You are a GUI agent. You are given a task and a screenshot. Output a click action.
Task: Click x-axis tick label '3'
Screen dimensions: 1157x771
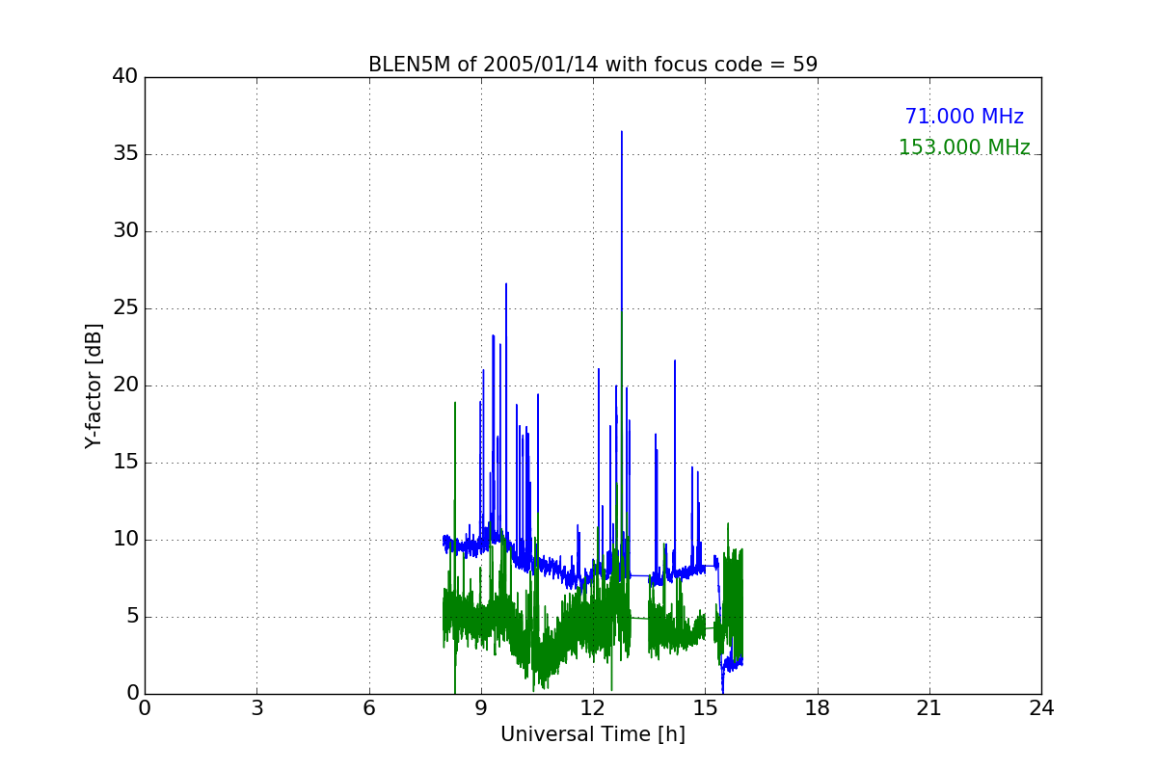coord(256,708)
